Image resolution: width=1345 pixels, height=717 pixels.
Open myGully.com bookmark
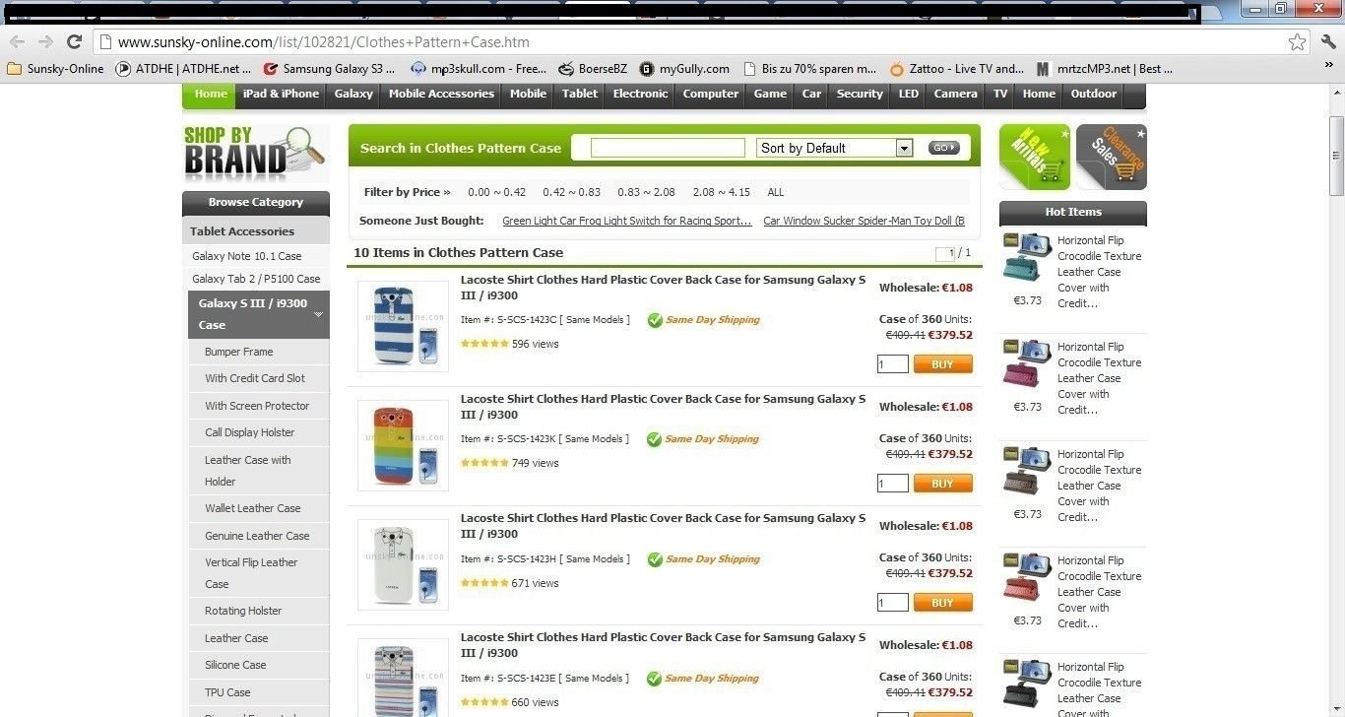[x=684, y=69]
